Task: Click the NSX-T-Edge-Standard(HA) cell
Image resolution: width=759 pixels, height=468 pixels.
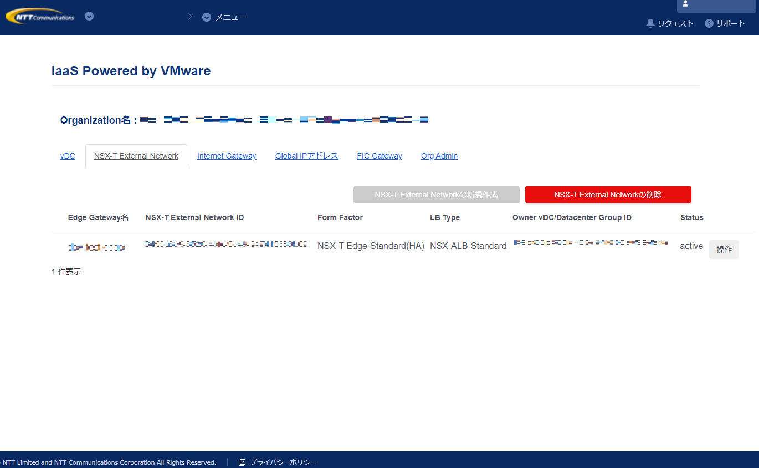Action: 371,246
